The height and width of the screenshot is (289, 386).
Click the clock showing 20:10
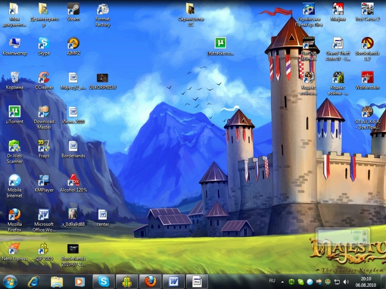[x=366, y=282]
